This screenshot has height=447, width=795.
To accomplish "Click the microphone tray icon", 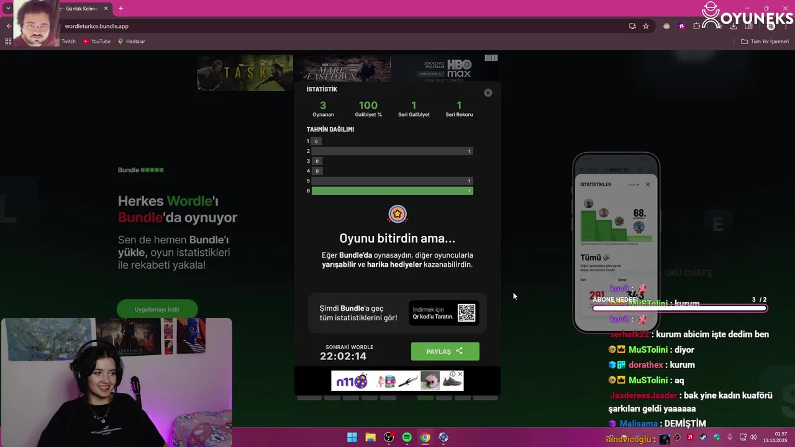I will [x=730, y=438].
